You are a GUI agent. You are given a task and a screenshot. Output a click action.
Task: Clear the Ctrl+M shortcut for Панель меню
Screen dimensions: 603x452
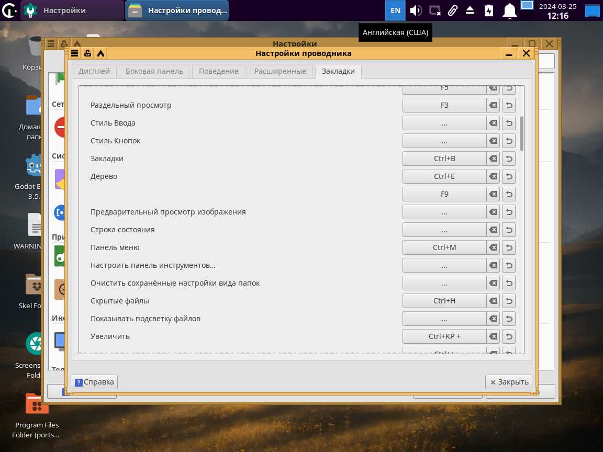[x=493, y=247]
